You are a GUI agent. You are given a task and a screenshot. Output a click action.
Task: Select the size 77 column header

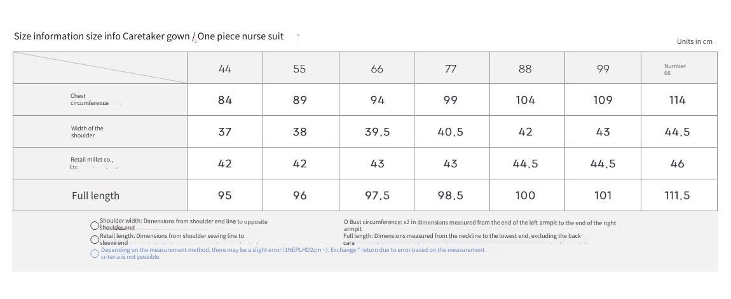coord(451,69)
